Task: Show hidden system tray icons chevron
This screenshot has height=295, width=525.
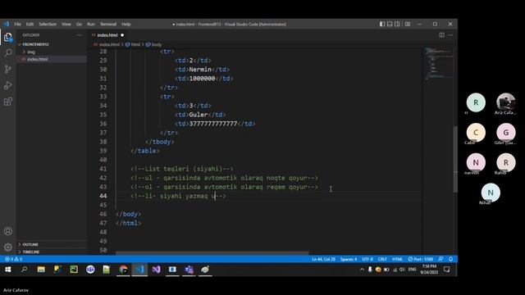Action: [x=362, y=270]
